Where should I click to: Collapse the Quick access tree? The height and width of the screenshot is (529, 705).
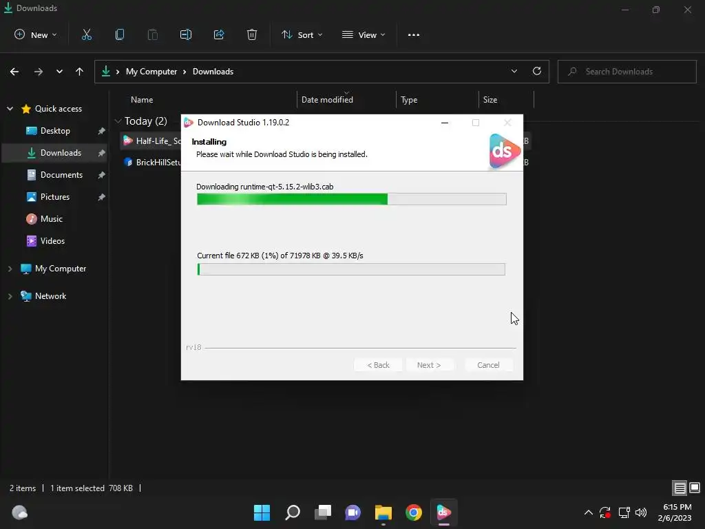pyautogui.click(x=10, y=108)
